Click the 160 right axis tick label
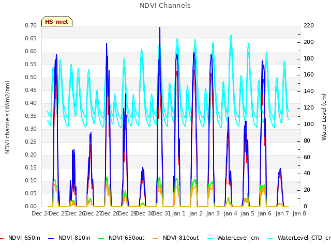The image size is (331, 248). click(309, 75)
